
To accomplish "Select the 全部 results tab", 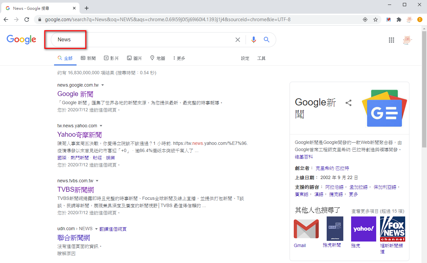I will pos(65,58).
